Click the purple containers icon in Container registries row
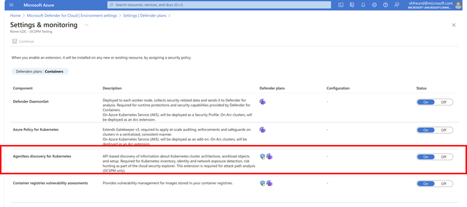The width and height of the screenshot is (467, 207). point(270,183)
